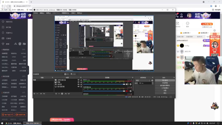Toggle the lock for 图像 source
This screenshot has width=222, height=125.
(81, 82)
